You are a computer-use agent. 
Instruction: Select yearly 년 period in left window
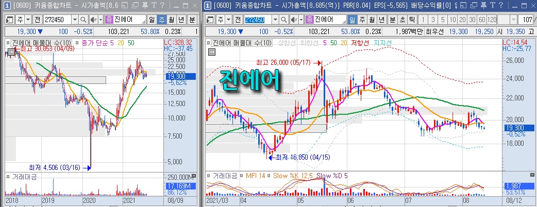coord(181,20)
